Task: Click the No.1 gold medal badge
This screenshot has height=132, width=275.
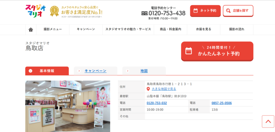Action: point(54,11)
